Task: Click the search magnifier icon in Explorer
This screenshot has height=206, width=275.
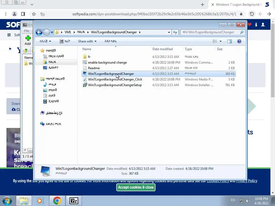Action: pos(242,32)
